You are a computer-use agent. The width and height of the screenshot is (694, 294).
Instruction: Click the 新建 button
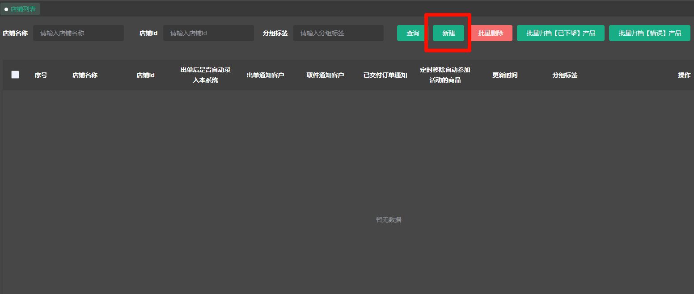click(x=448, y=33)
